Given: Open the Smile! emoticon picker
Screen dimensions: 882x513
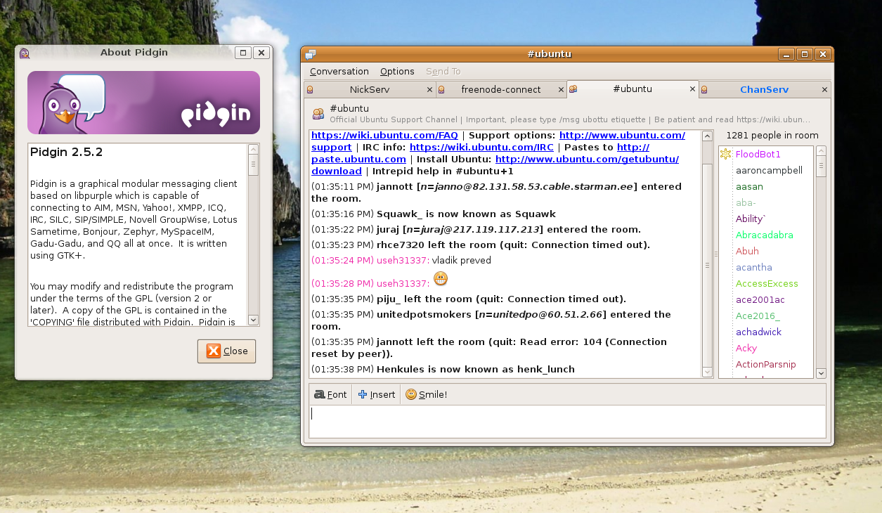Looking at the screenshot, I should [x=427, y=394].
